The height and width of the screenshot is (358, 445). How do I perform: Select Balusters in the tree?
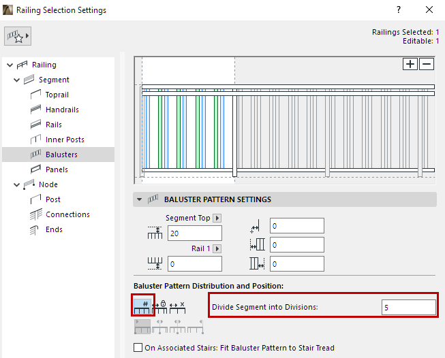58,154
